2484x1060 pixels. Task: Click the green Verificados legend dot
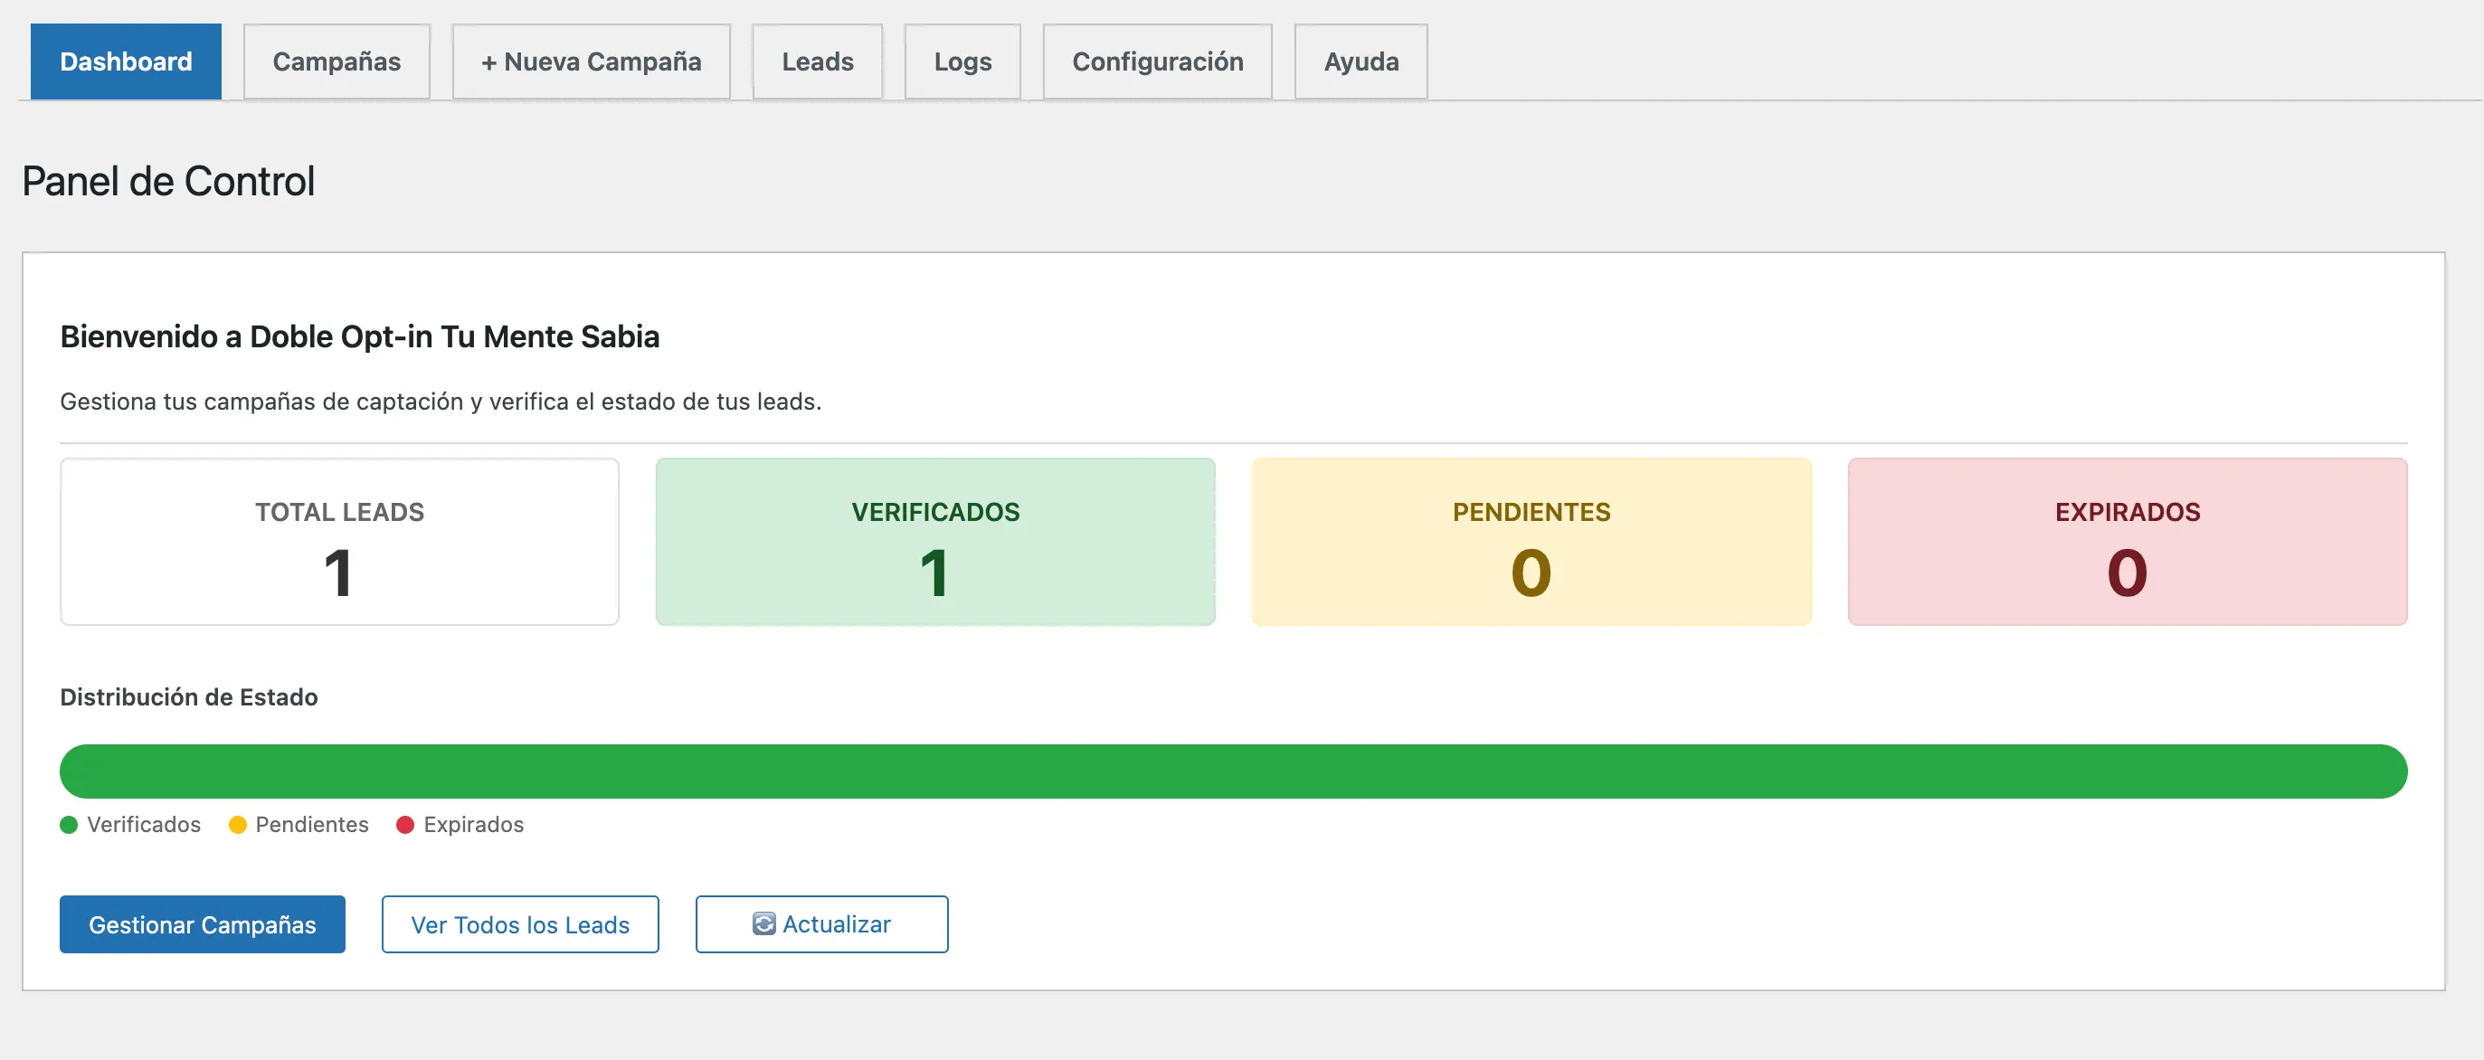coord(69,825)
